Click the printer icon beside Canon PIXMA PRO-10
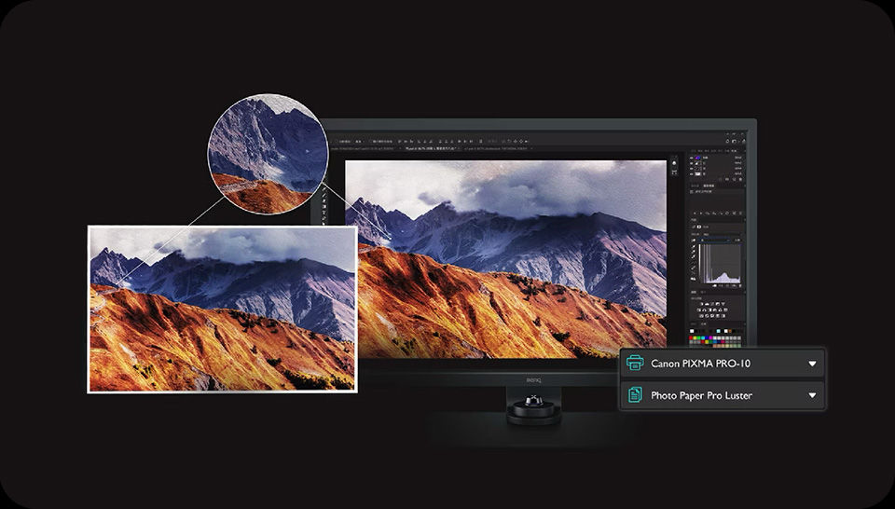The image size is (895, 509). click(636, 364)
